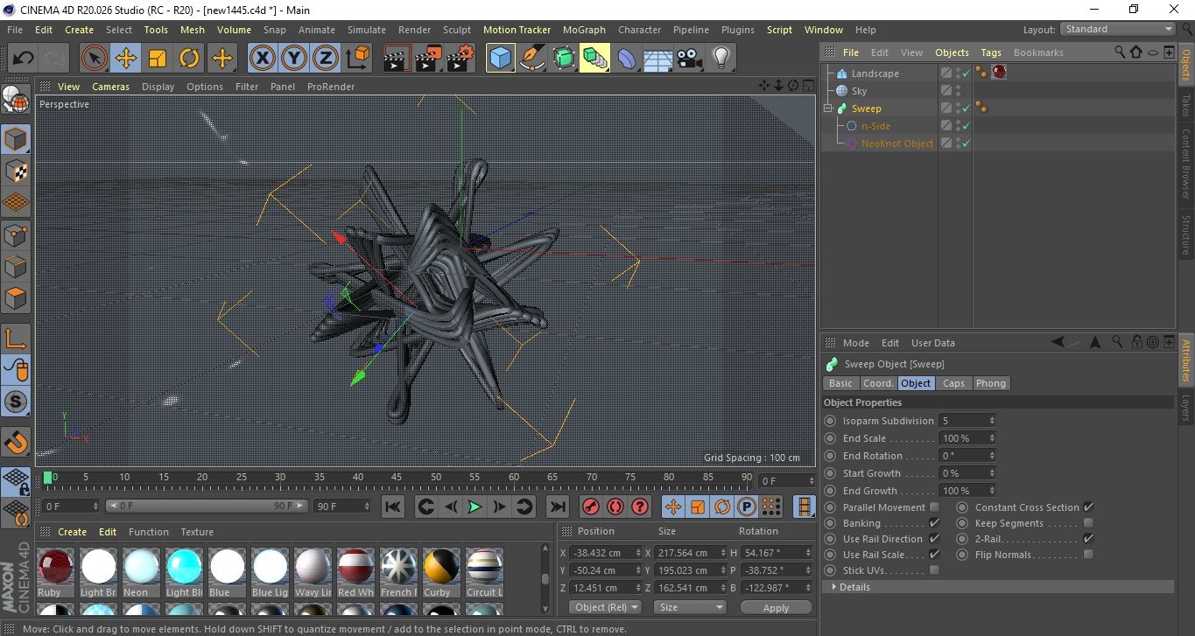
Task: Enable the Parallel Movement checkbox
Action: pos(934,507)
